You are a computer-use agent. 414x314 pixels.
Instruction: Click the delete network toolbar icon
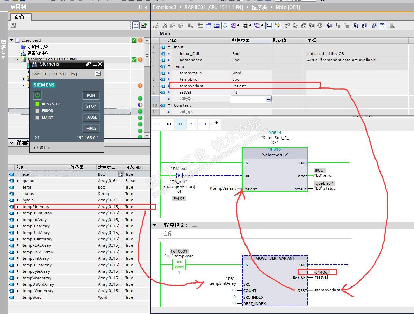pyautogui.click(x=164, y=26)
